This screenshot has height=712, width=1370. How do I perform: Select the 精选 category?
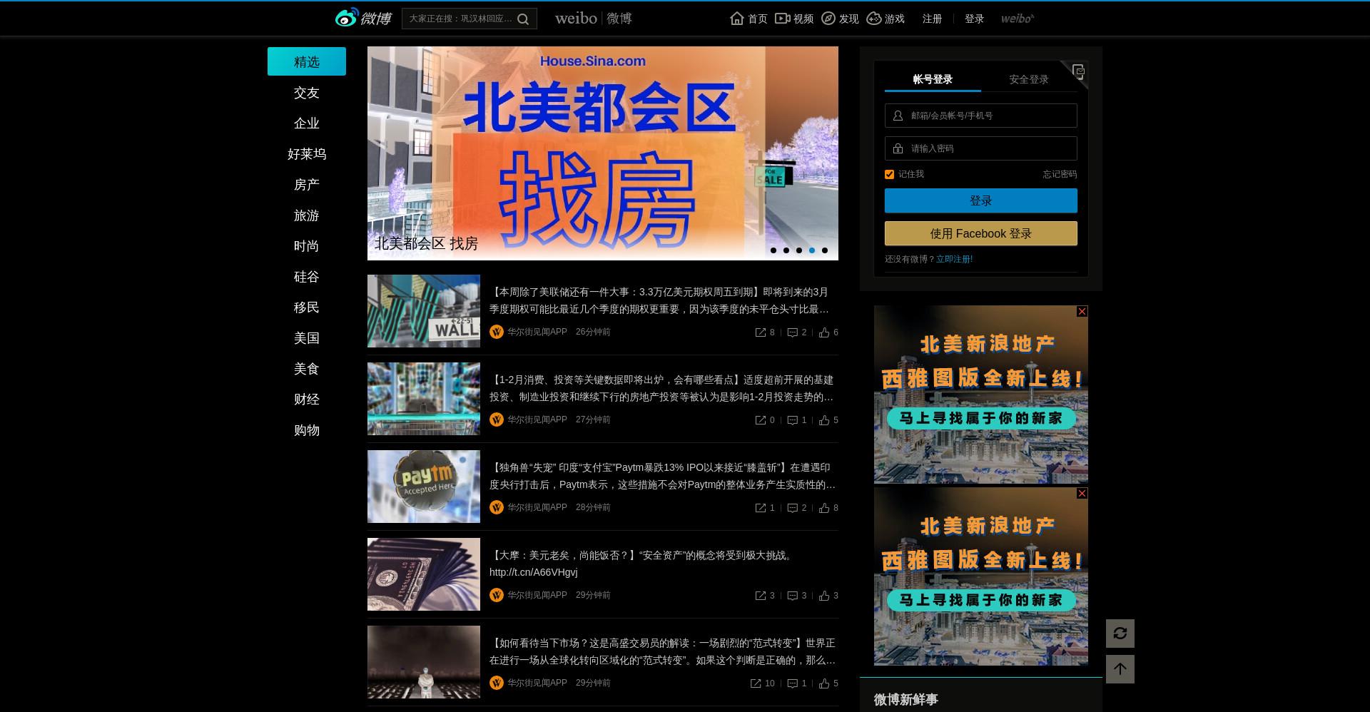point(307,61)
